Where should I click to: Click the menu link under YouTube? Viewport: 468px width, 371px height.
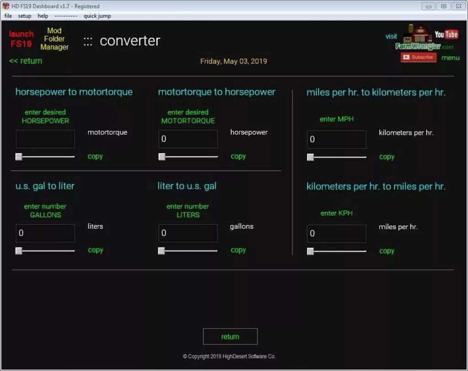click(451, 58)
